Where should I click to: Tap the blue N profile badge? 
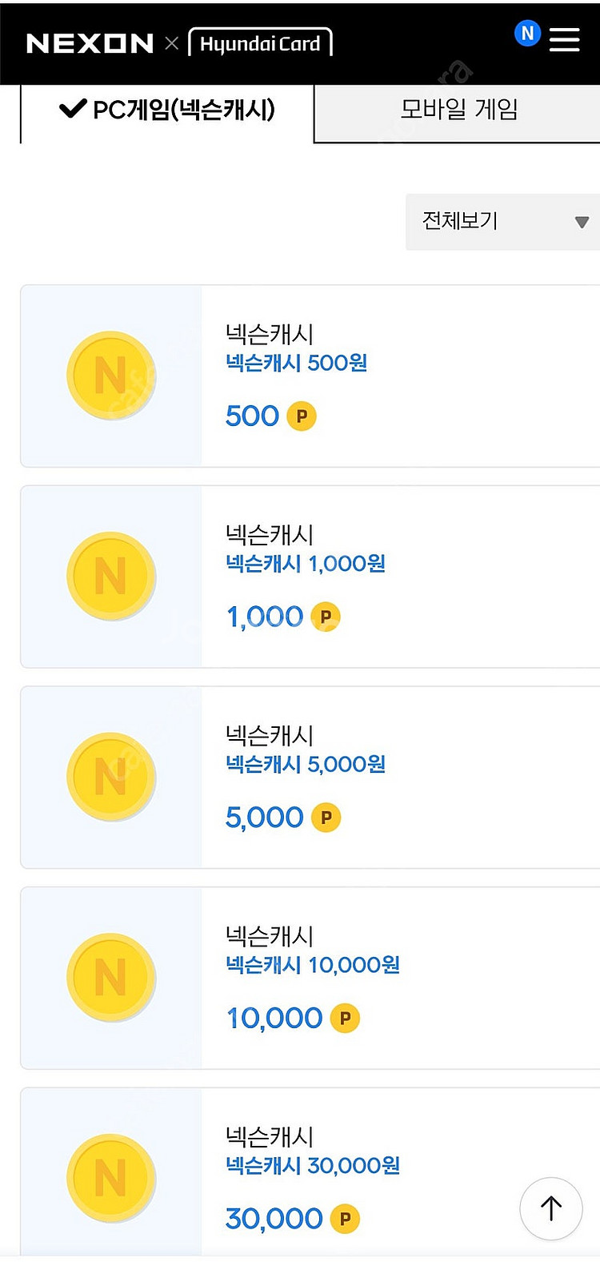pyautogui.click(x=527, y=33)
